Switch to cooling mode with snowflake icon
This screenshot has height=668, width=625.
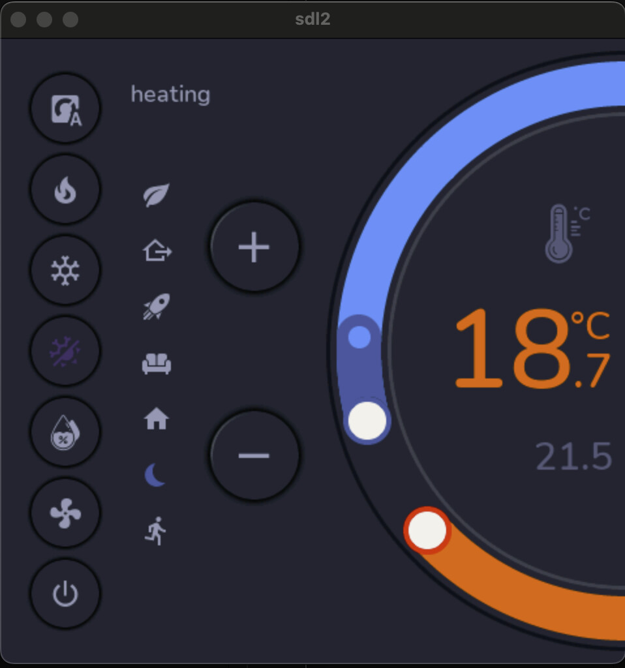pyautogui.click(x=65, y=270)
